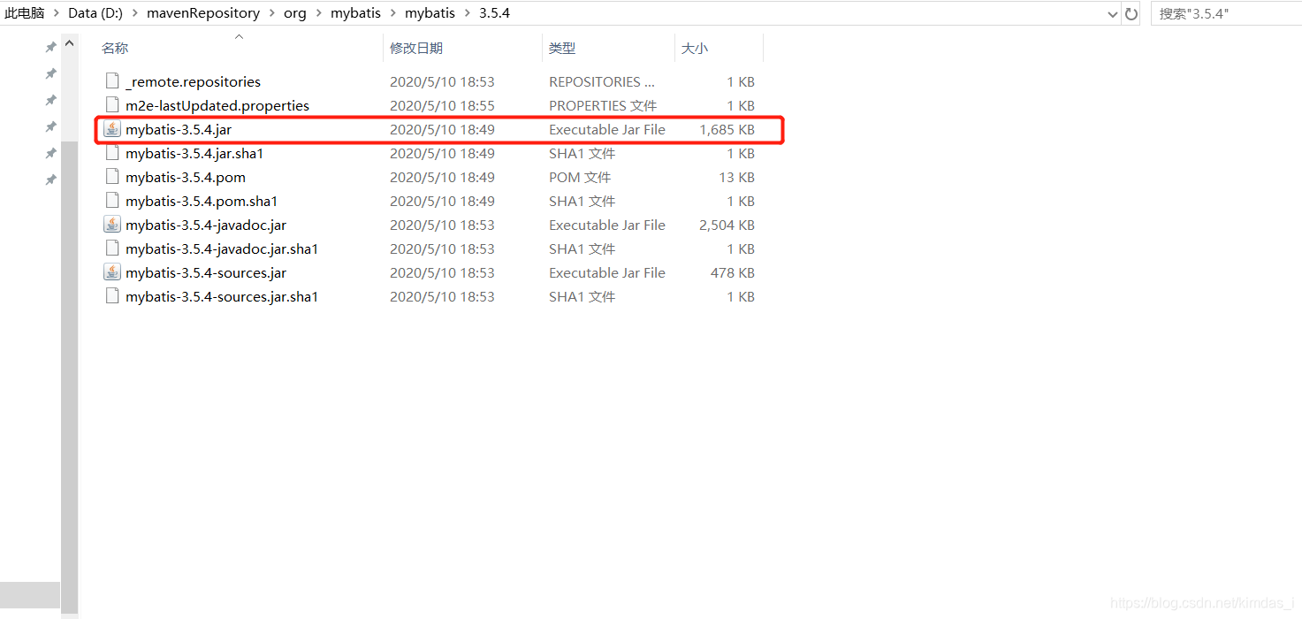Screen dimensions: 1302x619
Task: Select the file mybatis-3.5.4-javadoc.jar
Action: point(206,225)
